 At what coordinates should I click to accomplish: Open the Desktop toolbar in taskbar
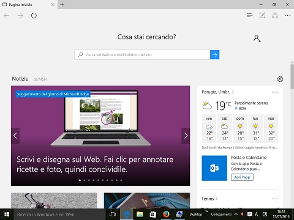(196, 215)
